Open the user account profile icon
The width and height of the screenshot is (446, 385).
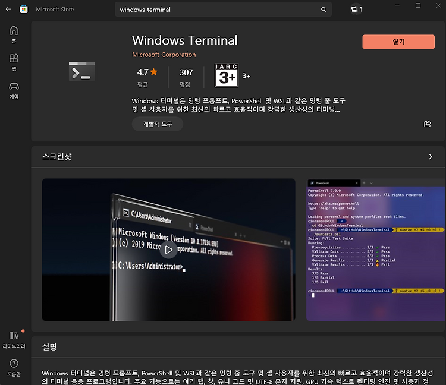click(356, 10)
